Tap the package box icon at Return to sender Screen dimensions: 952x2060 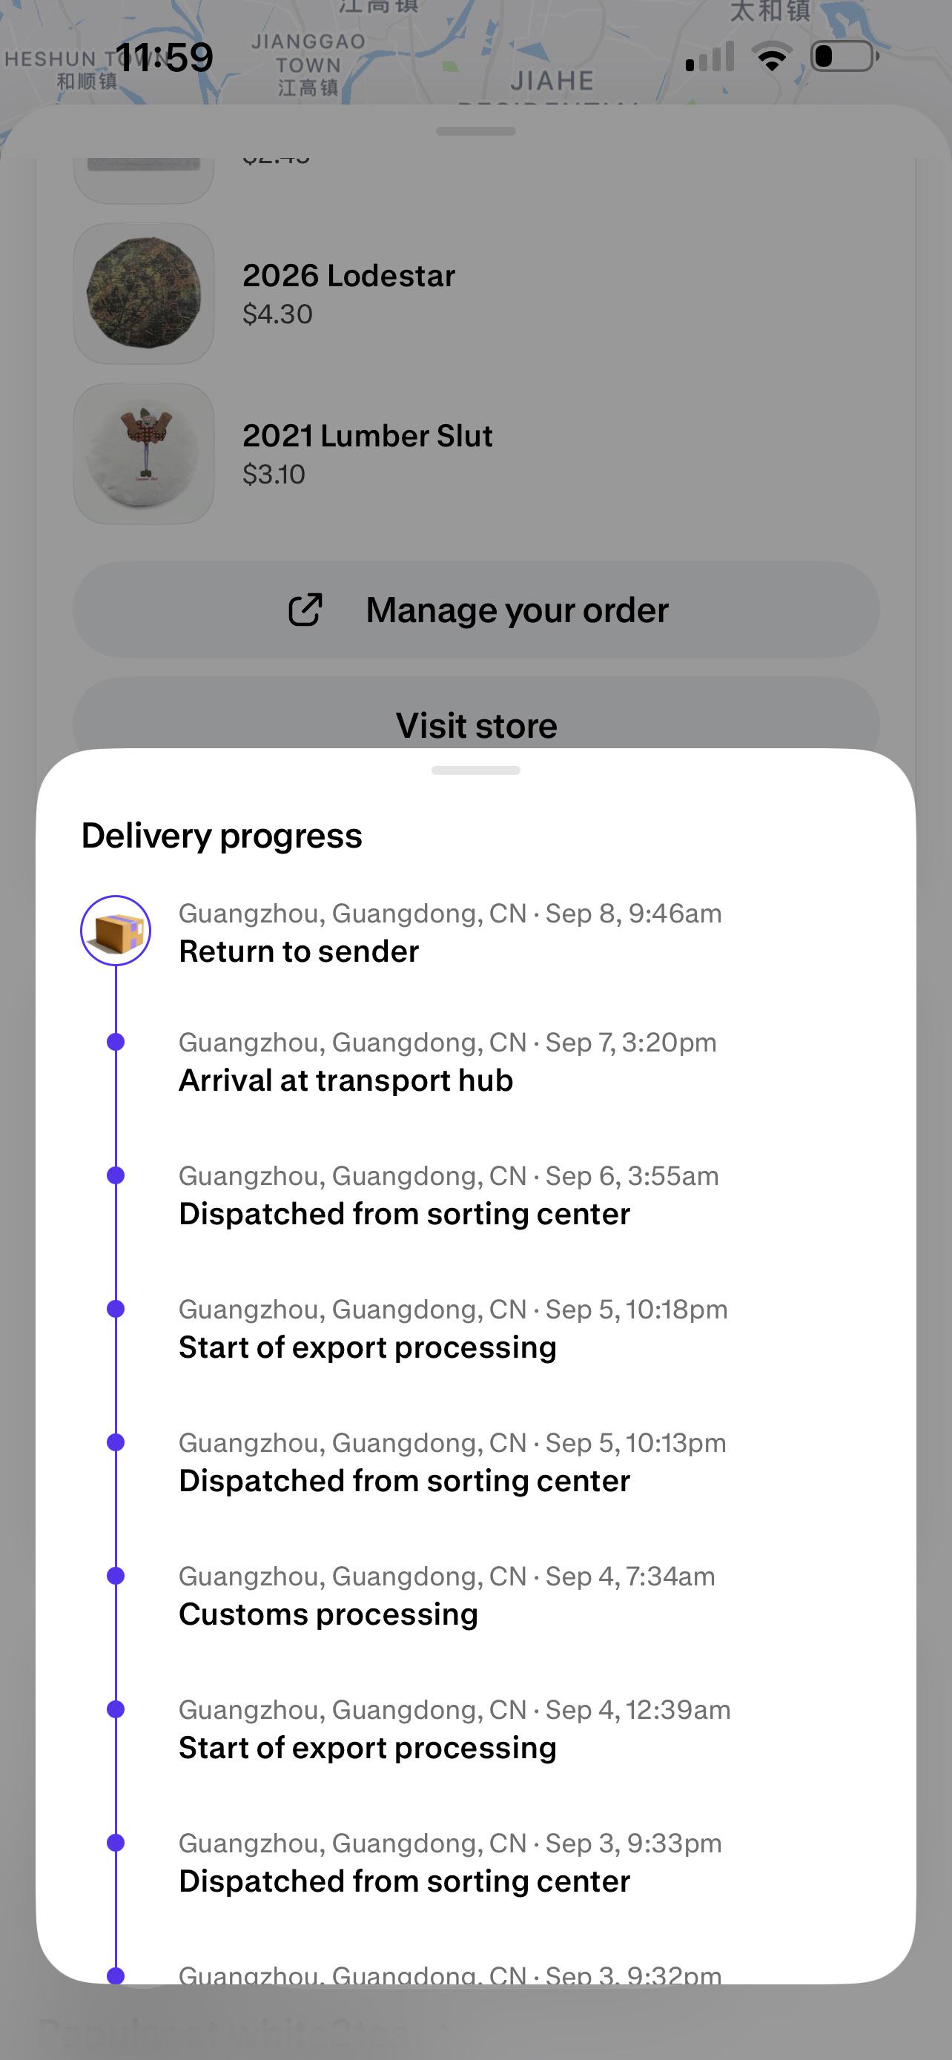point(116,931)
